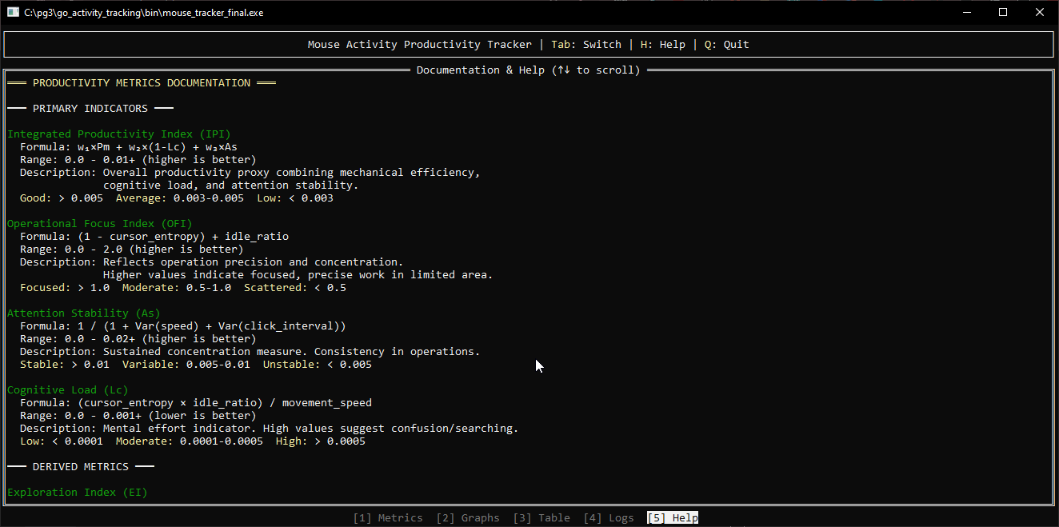1059x527 pixels.
Task: Click the Mouse Activity Productivity Tracker title
Action: coord(419,45)
